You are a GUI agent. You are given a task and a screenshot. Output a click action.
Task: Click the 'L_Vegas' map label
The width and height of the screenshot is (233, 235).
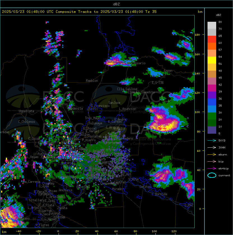(x=32, y=157)
